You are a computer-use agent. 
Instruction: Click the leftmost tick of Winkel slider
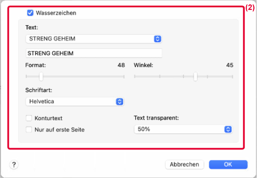coord(135,76)
